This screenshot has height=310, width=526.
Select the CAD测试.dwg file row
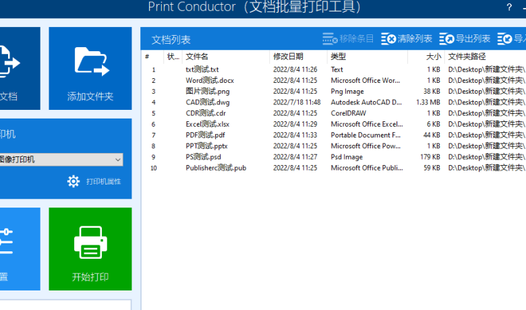point(334,102)
